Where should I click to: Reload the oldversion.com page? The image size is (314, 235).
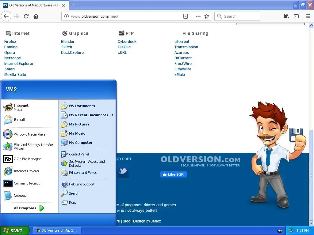26,16
